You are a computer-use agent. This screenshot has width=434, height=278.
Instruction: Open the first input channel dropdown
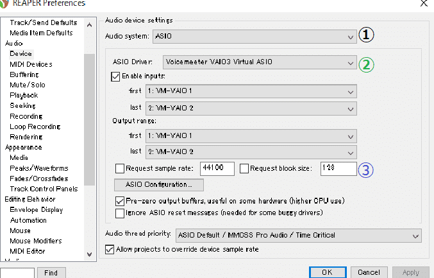point(251,91)
